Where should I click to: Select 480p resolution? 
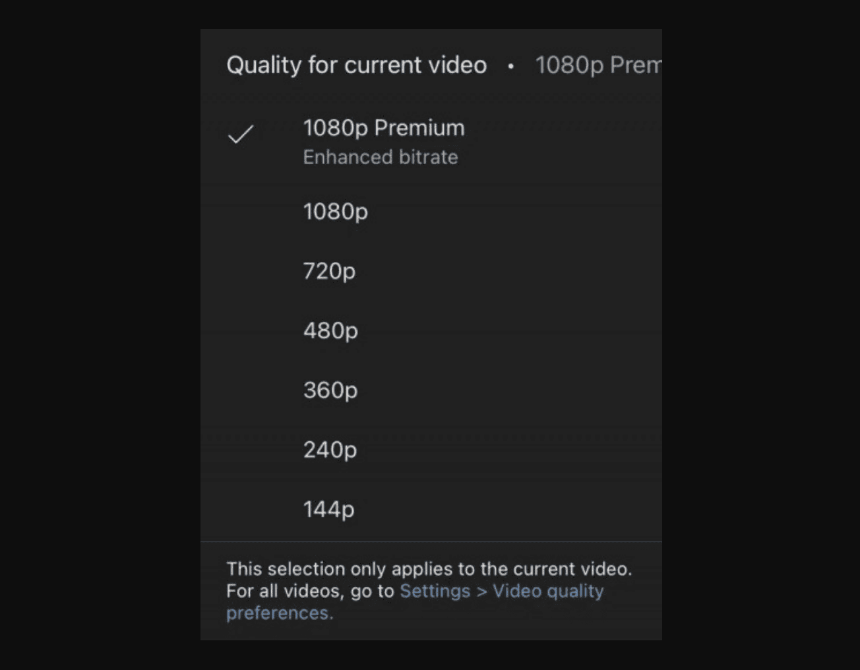pos(330,330)
